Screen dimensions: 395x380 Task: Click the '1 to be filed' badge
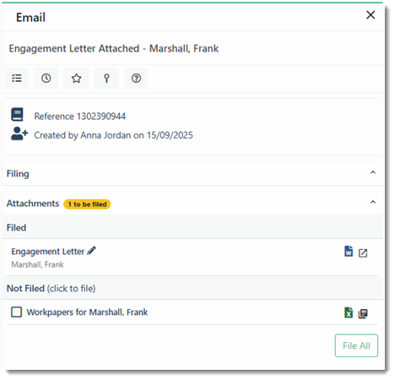coord(87,204)
